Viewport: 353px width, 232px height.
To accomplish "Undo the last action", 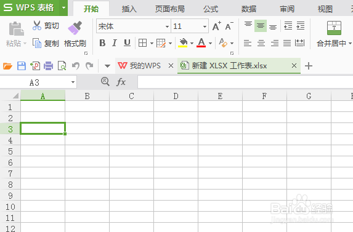I will click(76, 66).
